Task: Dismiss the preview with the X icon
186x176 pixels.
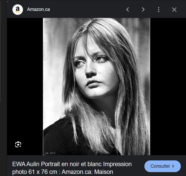Action: [x=174, y=10]
